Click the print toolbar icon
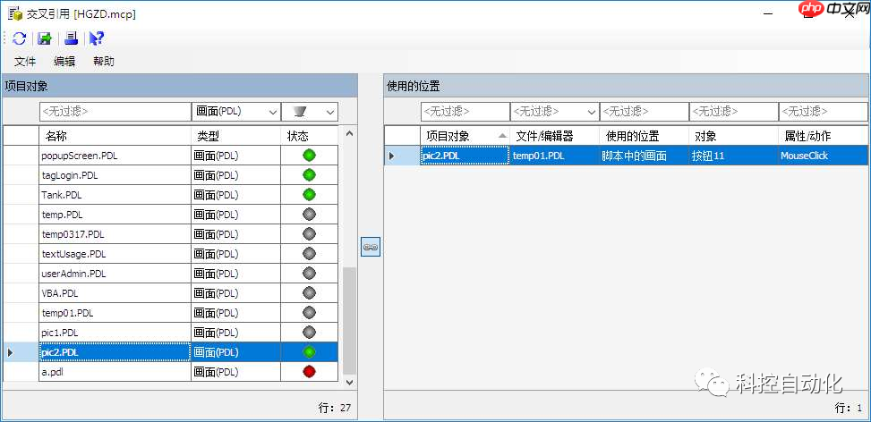This screenshot has height=422, width=871. point(71,38)
